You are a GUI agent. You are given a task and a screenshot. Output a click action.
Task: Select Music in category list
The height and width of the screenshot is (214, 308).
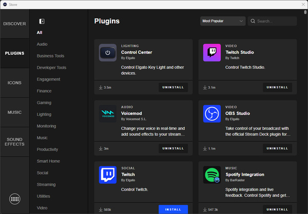(x=42, y=138)
